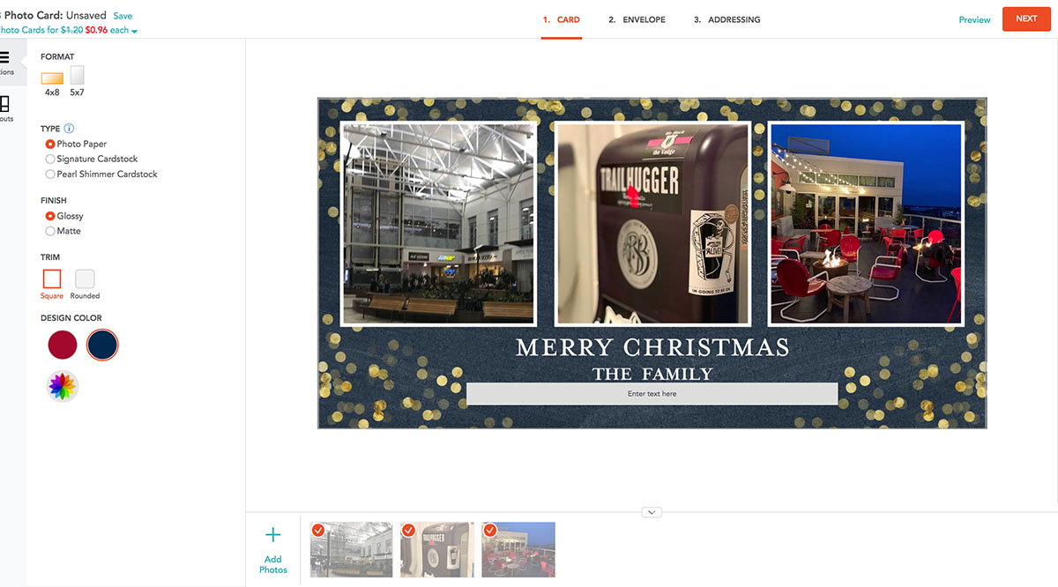Open the Preview link
1058x587 pixels.
(974, 19)
